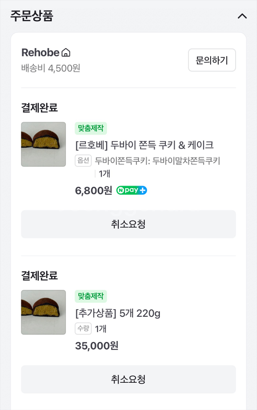Open the 두바이 쫀득 쿠키 & 케이크 thumbnail
Image resolution: width=257 pixels, height=410 pixels.
point(43,144)
